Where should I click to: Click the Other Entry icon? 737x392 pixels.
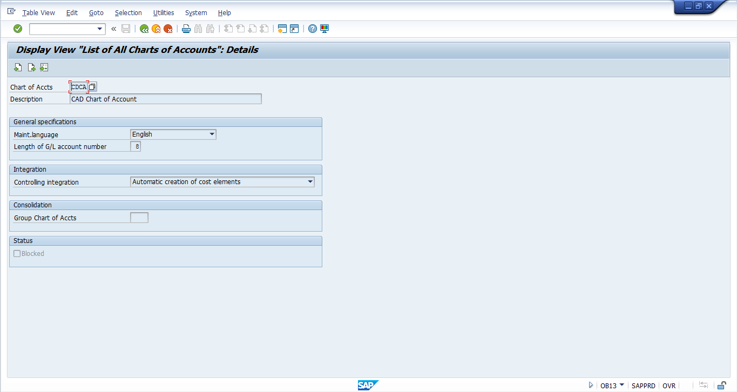point(44,67)
